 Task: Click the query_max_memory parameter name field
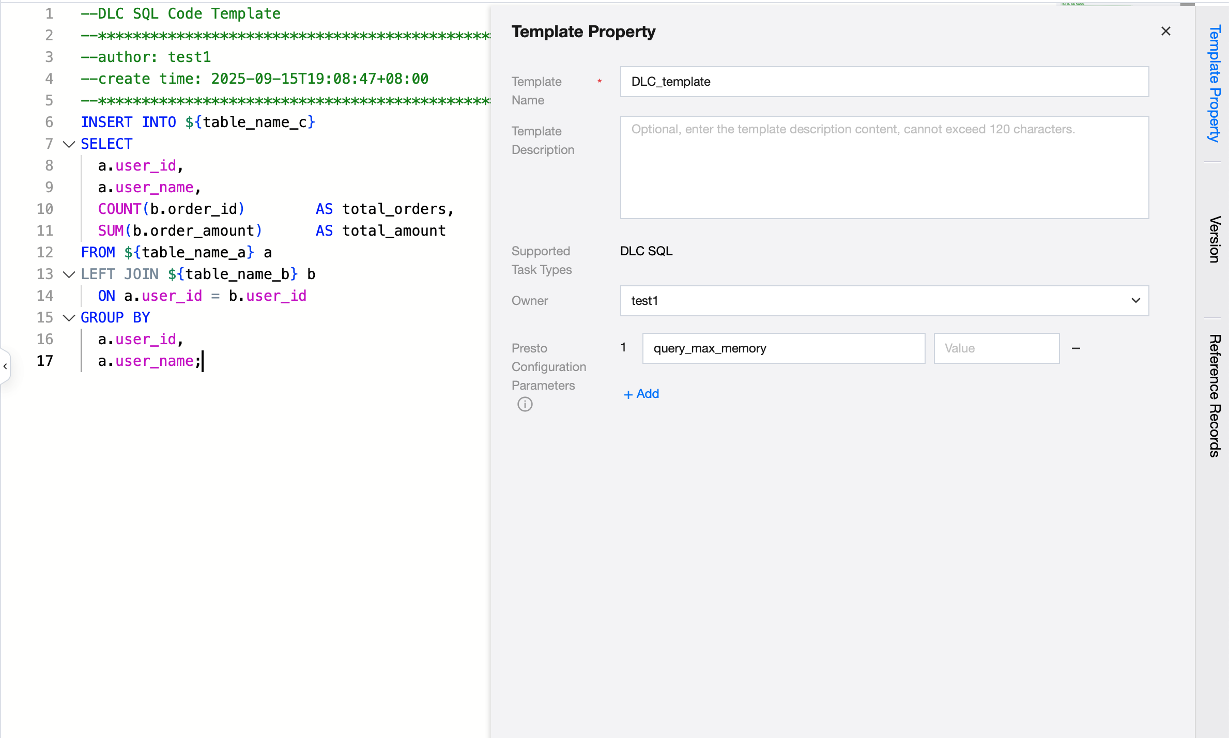point(783,348)
